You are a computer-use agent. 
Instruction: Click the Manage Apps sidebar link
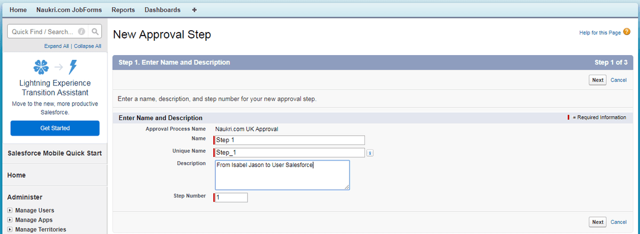point(34,220)
